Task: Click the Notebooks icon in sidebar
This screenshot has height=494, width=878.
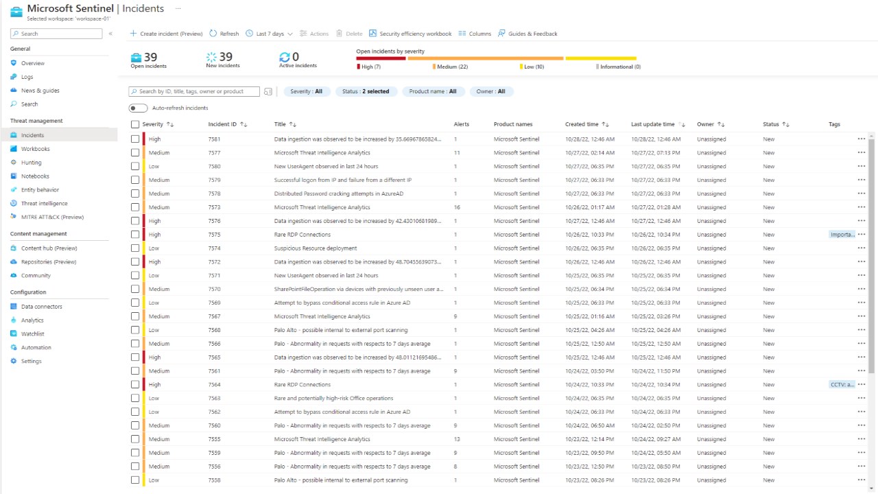Action: (x=14, y=176)
